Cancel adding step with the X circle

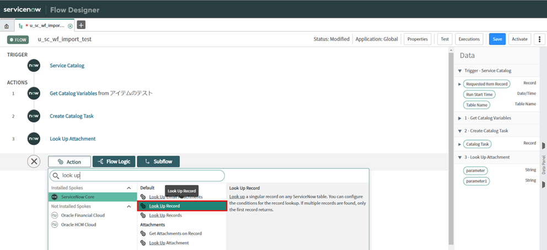pos(34,162)
